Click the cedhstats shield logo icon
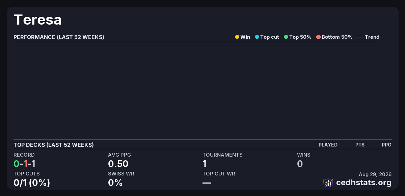The image size is (405, 196). point(328,183)
